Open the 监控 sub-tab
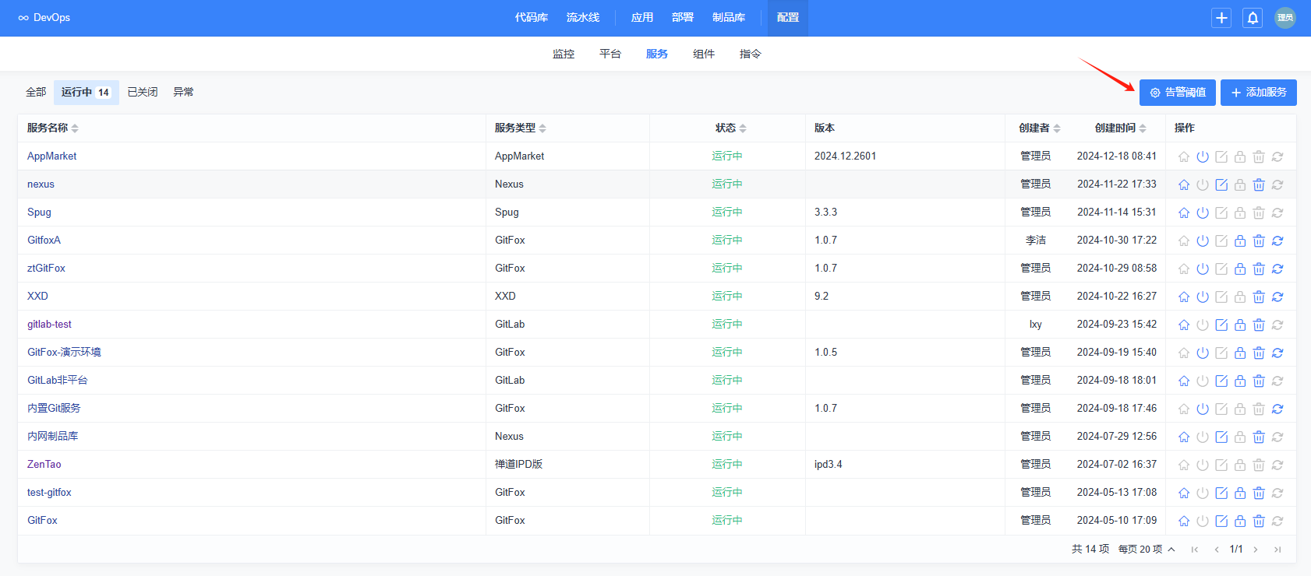Image resolution: width=1311 pixels, height=576 pixels. pos(563,54)
